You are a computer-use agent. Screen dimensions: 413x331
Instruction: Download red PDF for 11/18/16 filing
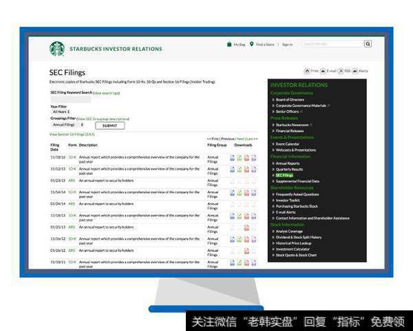[246, 158]
